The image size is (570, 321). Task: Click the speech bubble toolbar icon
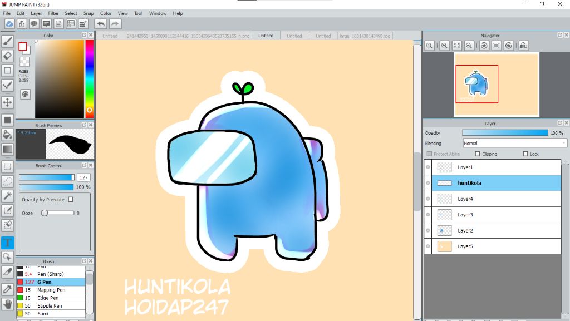[x=34, y=24]
